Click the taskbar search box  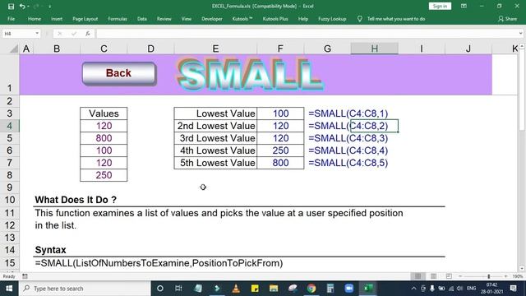pyautogui.click(x=85, y=289)
